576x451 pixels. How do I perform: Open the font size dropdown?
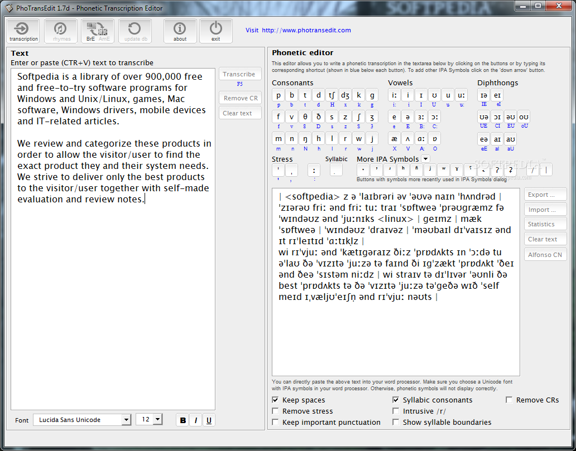157,419
